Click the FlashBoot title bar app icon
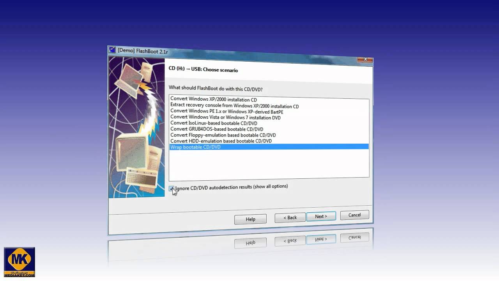 pyautogui.click(x=112, y=50)
